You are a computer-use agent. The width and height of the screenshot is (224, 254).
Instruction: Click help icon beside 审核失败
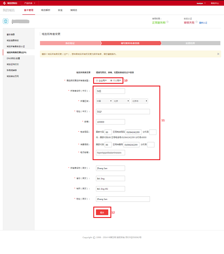pyautogui.click(x=197, y=22)
